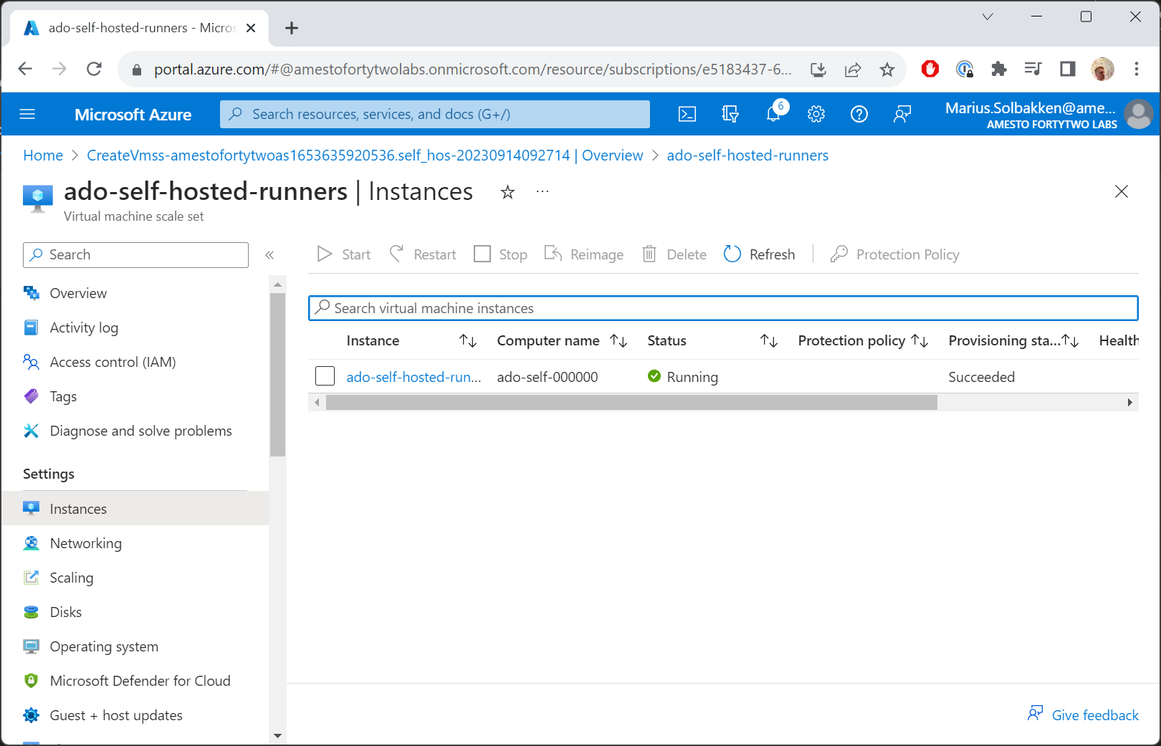This screenshot has height=746, width=1161.
Task: Pin scale set with favorite star
Action: [507, 192]
